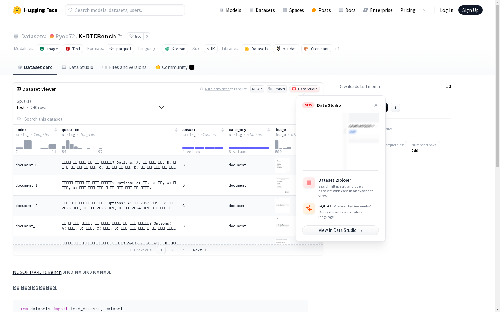Click the document_2 index cell
The width and height of the screenshot is (500, 312).
pos(36,206)
